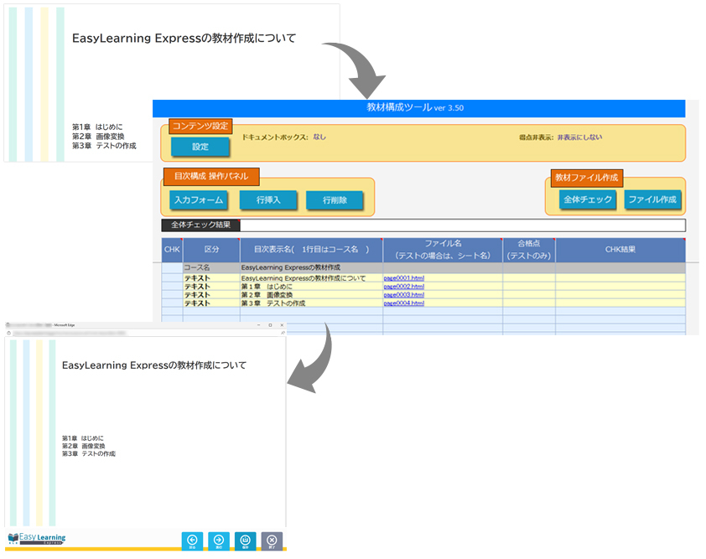Open the page0001.html link

pyautogui.click(x=403, y=277)
